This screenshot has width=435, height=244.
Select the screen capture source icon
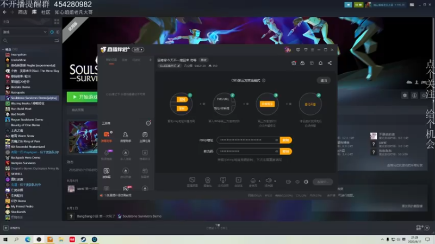[x=192, y=181]
